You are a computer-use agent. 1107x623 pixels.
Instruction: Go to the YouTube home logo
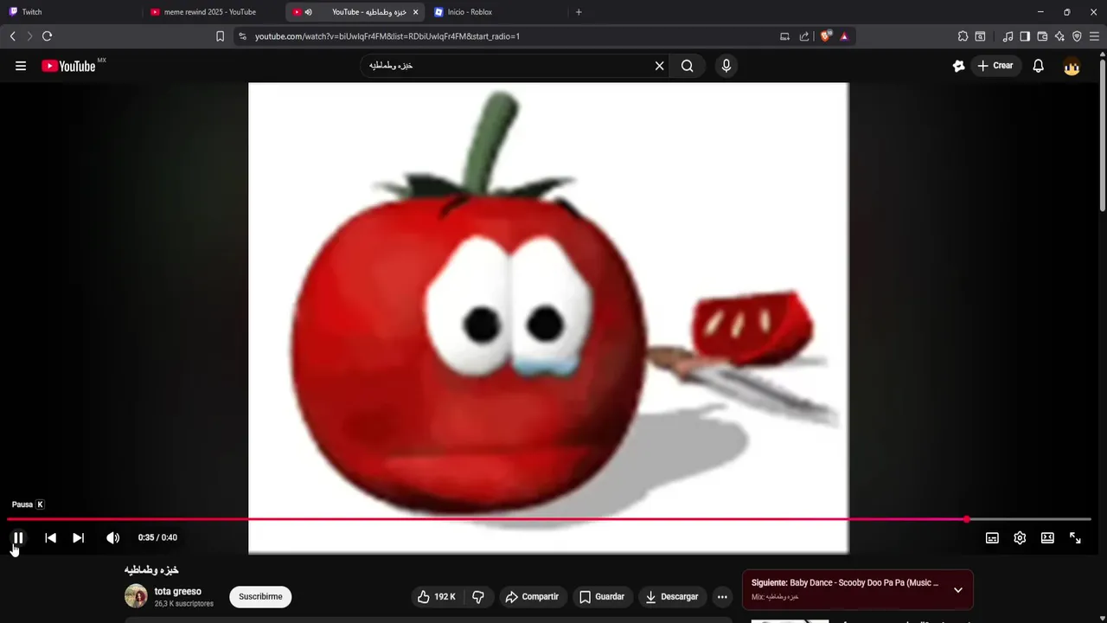click(x=68, y=66)
